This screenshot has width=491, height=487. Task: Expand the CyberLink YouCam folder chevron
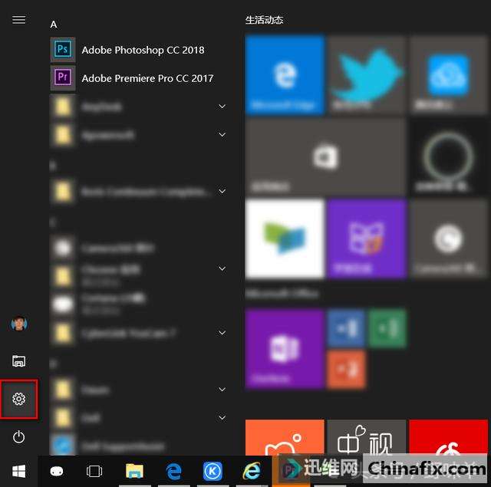tap(222, 333)
